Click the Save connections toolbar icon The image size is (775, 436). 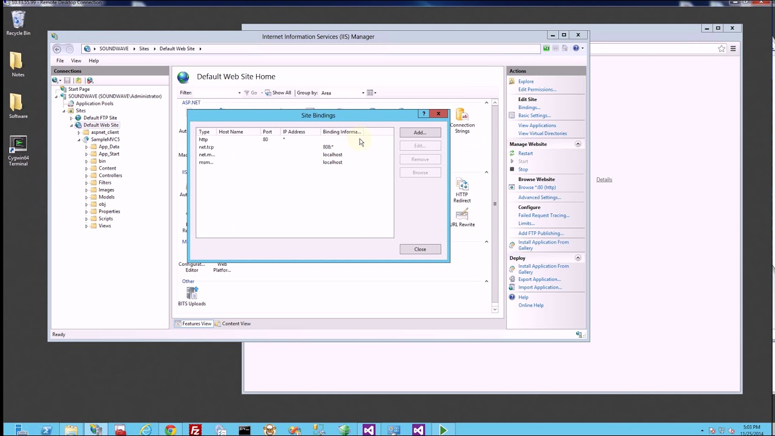point(67,81)
